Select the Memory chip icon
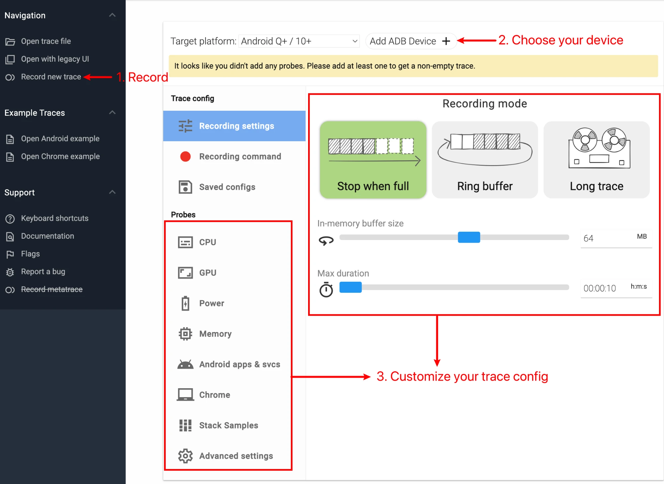 [185, 334]
